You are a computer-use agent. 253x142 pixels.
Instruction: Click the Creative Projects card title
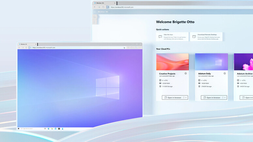pyautogui.click(x=167, y=74)
